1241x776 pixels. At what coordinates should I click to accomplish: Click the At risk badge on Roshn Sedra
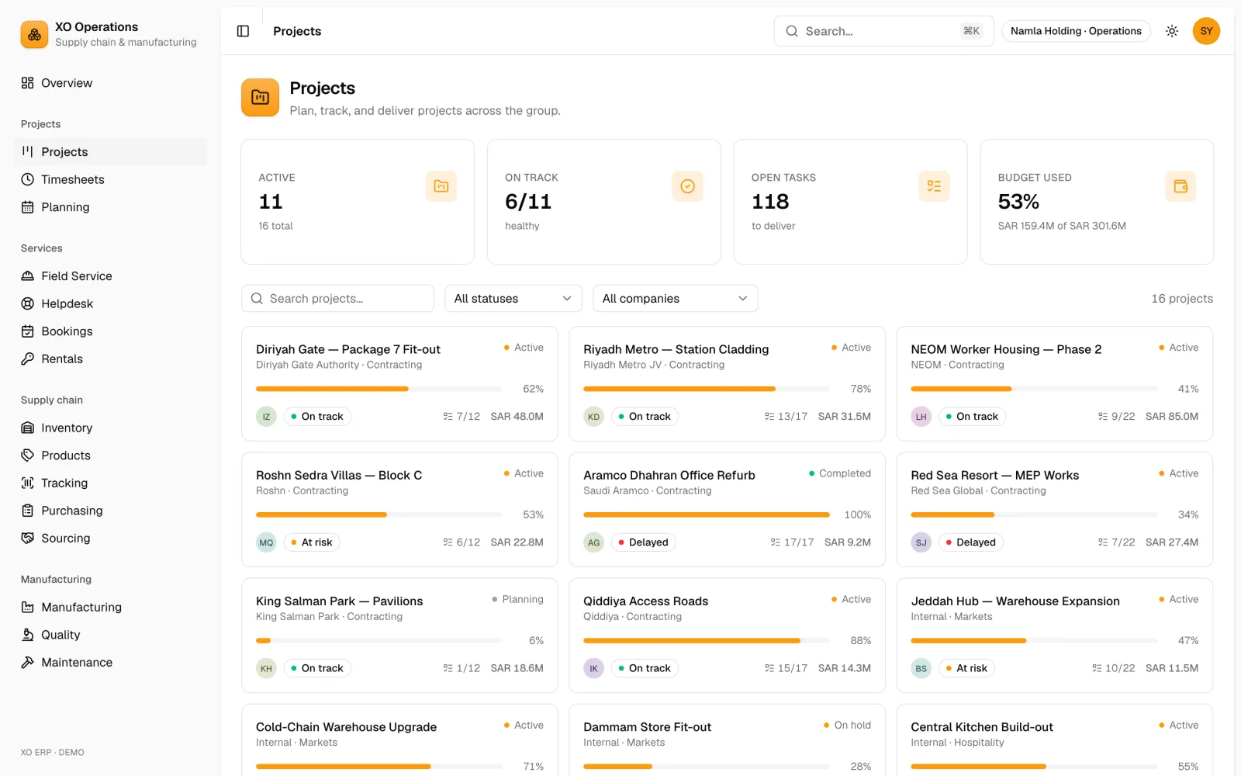click(312, 542)
